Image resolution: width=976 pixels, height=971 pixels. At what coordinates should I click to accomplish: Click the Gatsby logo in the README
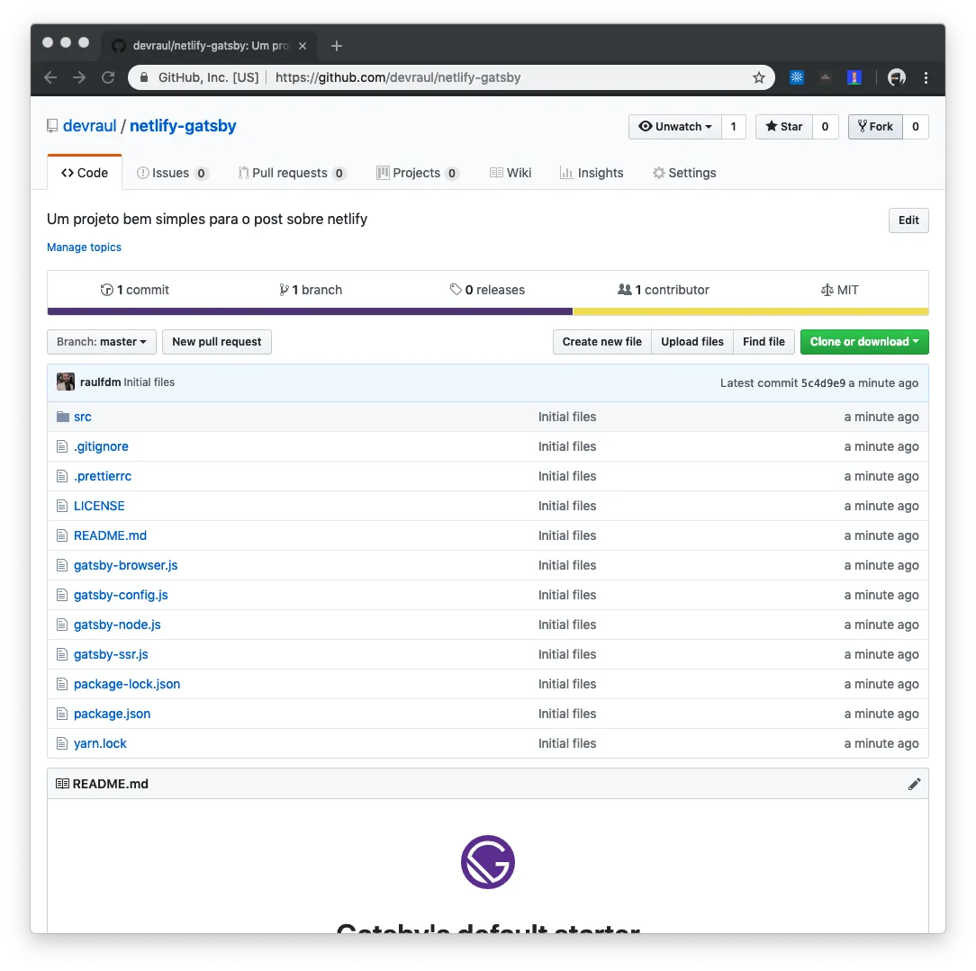pos(487,862)
